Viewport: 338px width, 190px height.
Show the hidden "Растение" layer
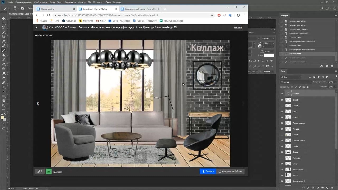(x=282, y=158)
